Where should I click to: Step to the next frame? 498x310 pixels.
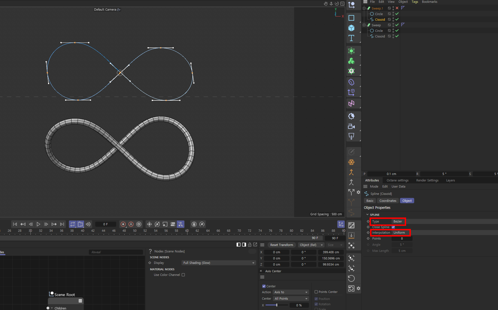(x=46, y=224)
